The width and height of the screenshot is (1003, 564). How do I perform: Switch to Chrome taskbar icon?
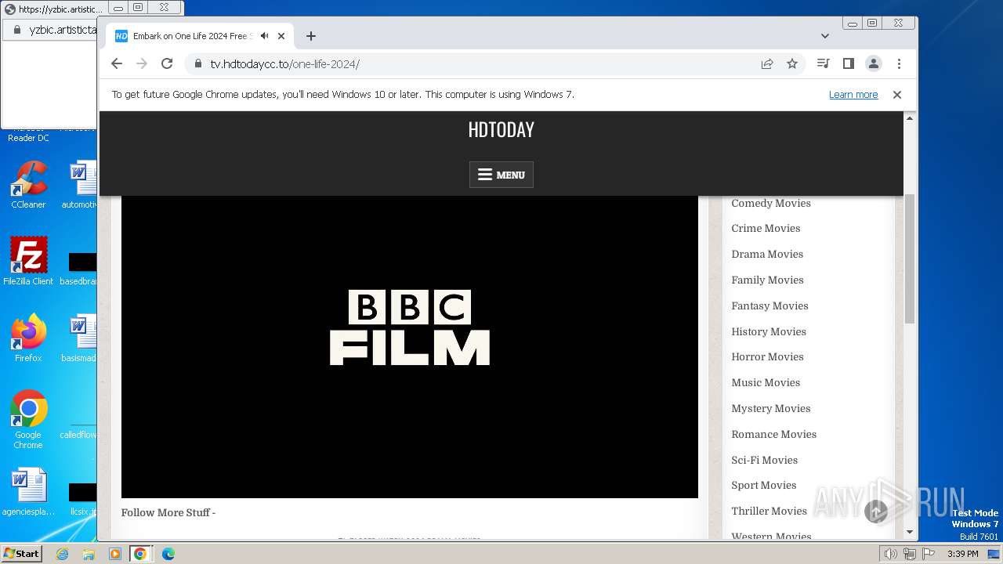pos(140,554)
